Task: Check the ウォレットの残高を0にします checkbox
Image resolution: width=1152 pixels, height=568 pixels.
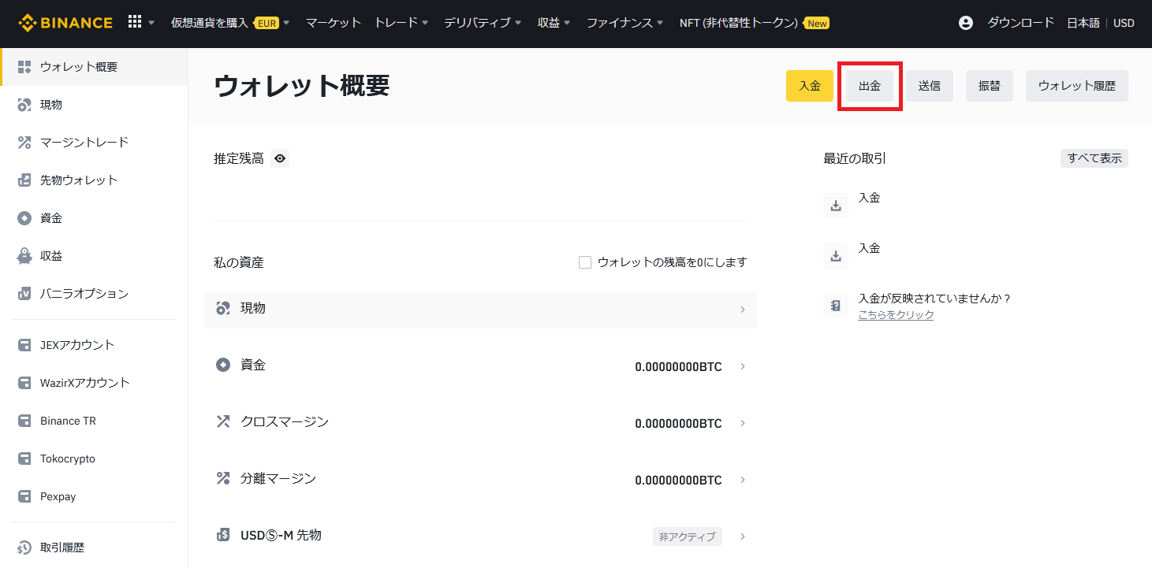Action: (585, 262)
